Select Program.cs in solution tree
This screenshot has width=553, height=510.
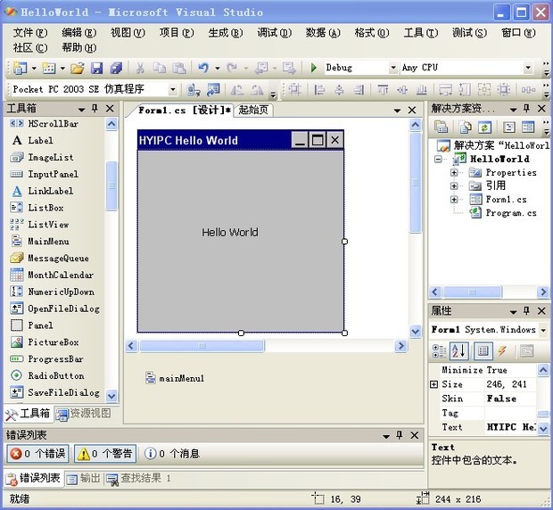click(503, 213)
